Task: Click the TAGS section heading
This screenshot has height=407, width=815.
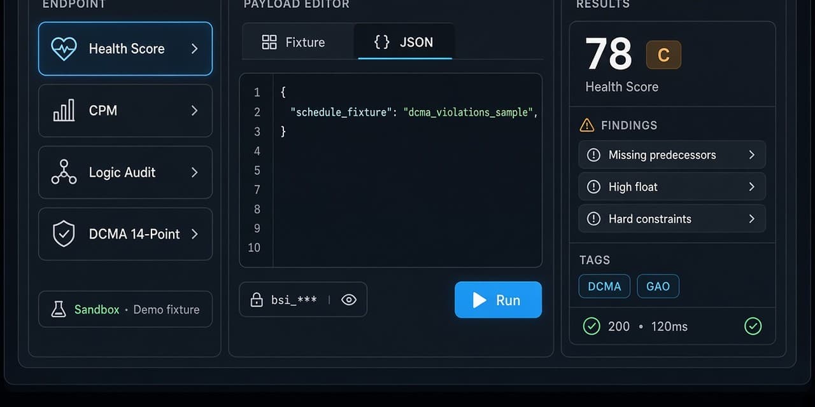Action: pos(595,260)
